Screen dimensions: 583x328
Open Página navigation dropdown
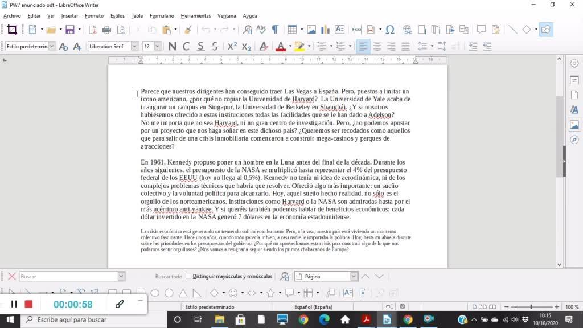coord(354,276)
